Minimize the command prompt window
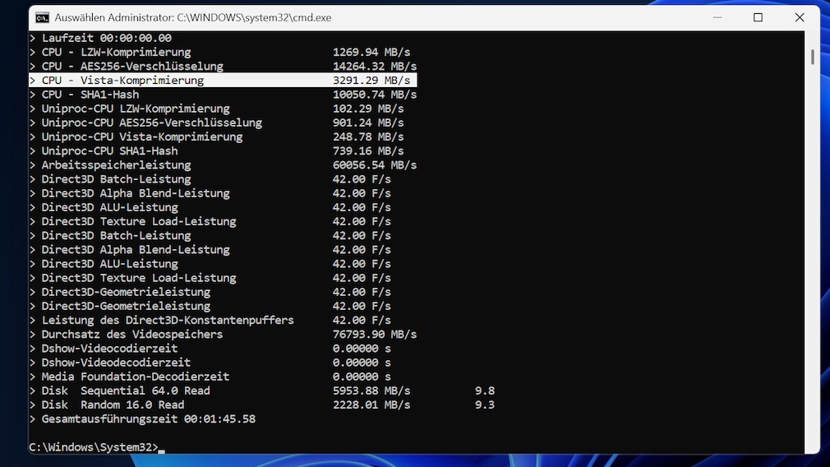830x467 pixels. (x=716, y=17)
